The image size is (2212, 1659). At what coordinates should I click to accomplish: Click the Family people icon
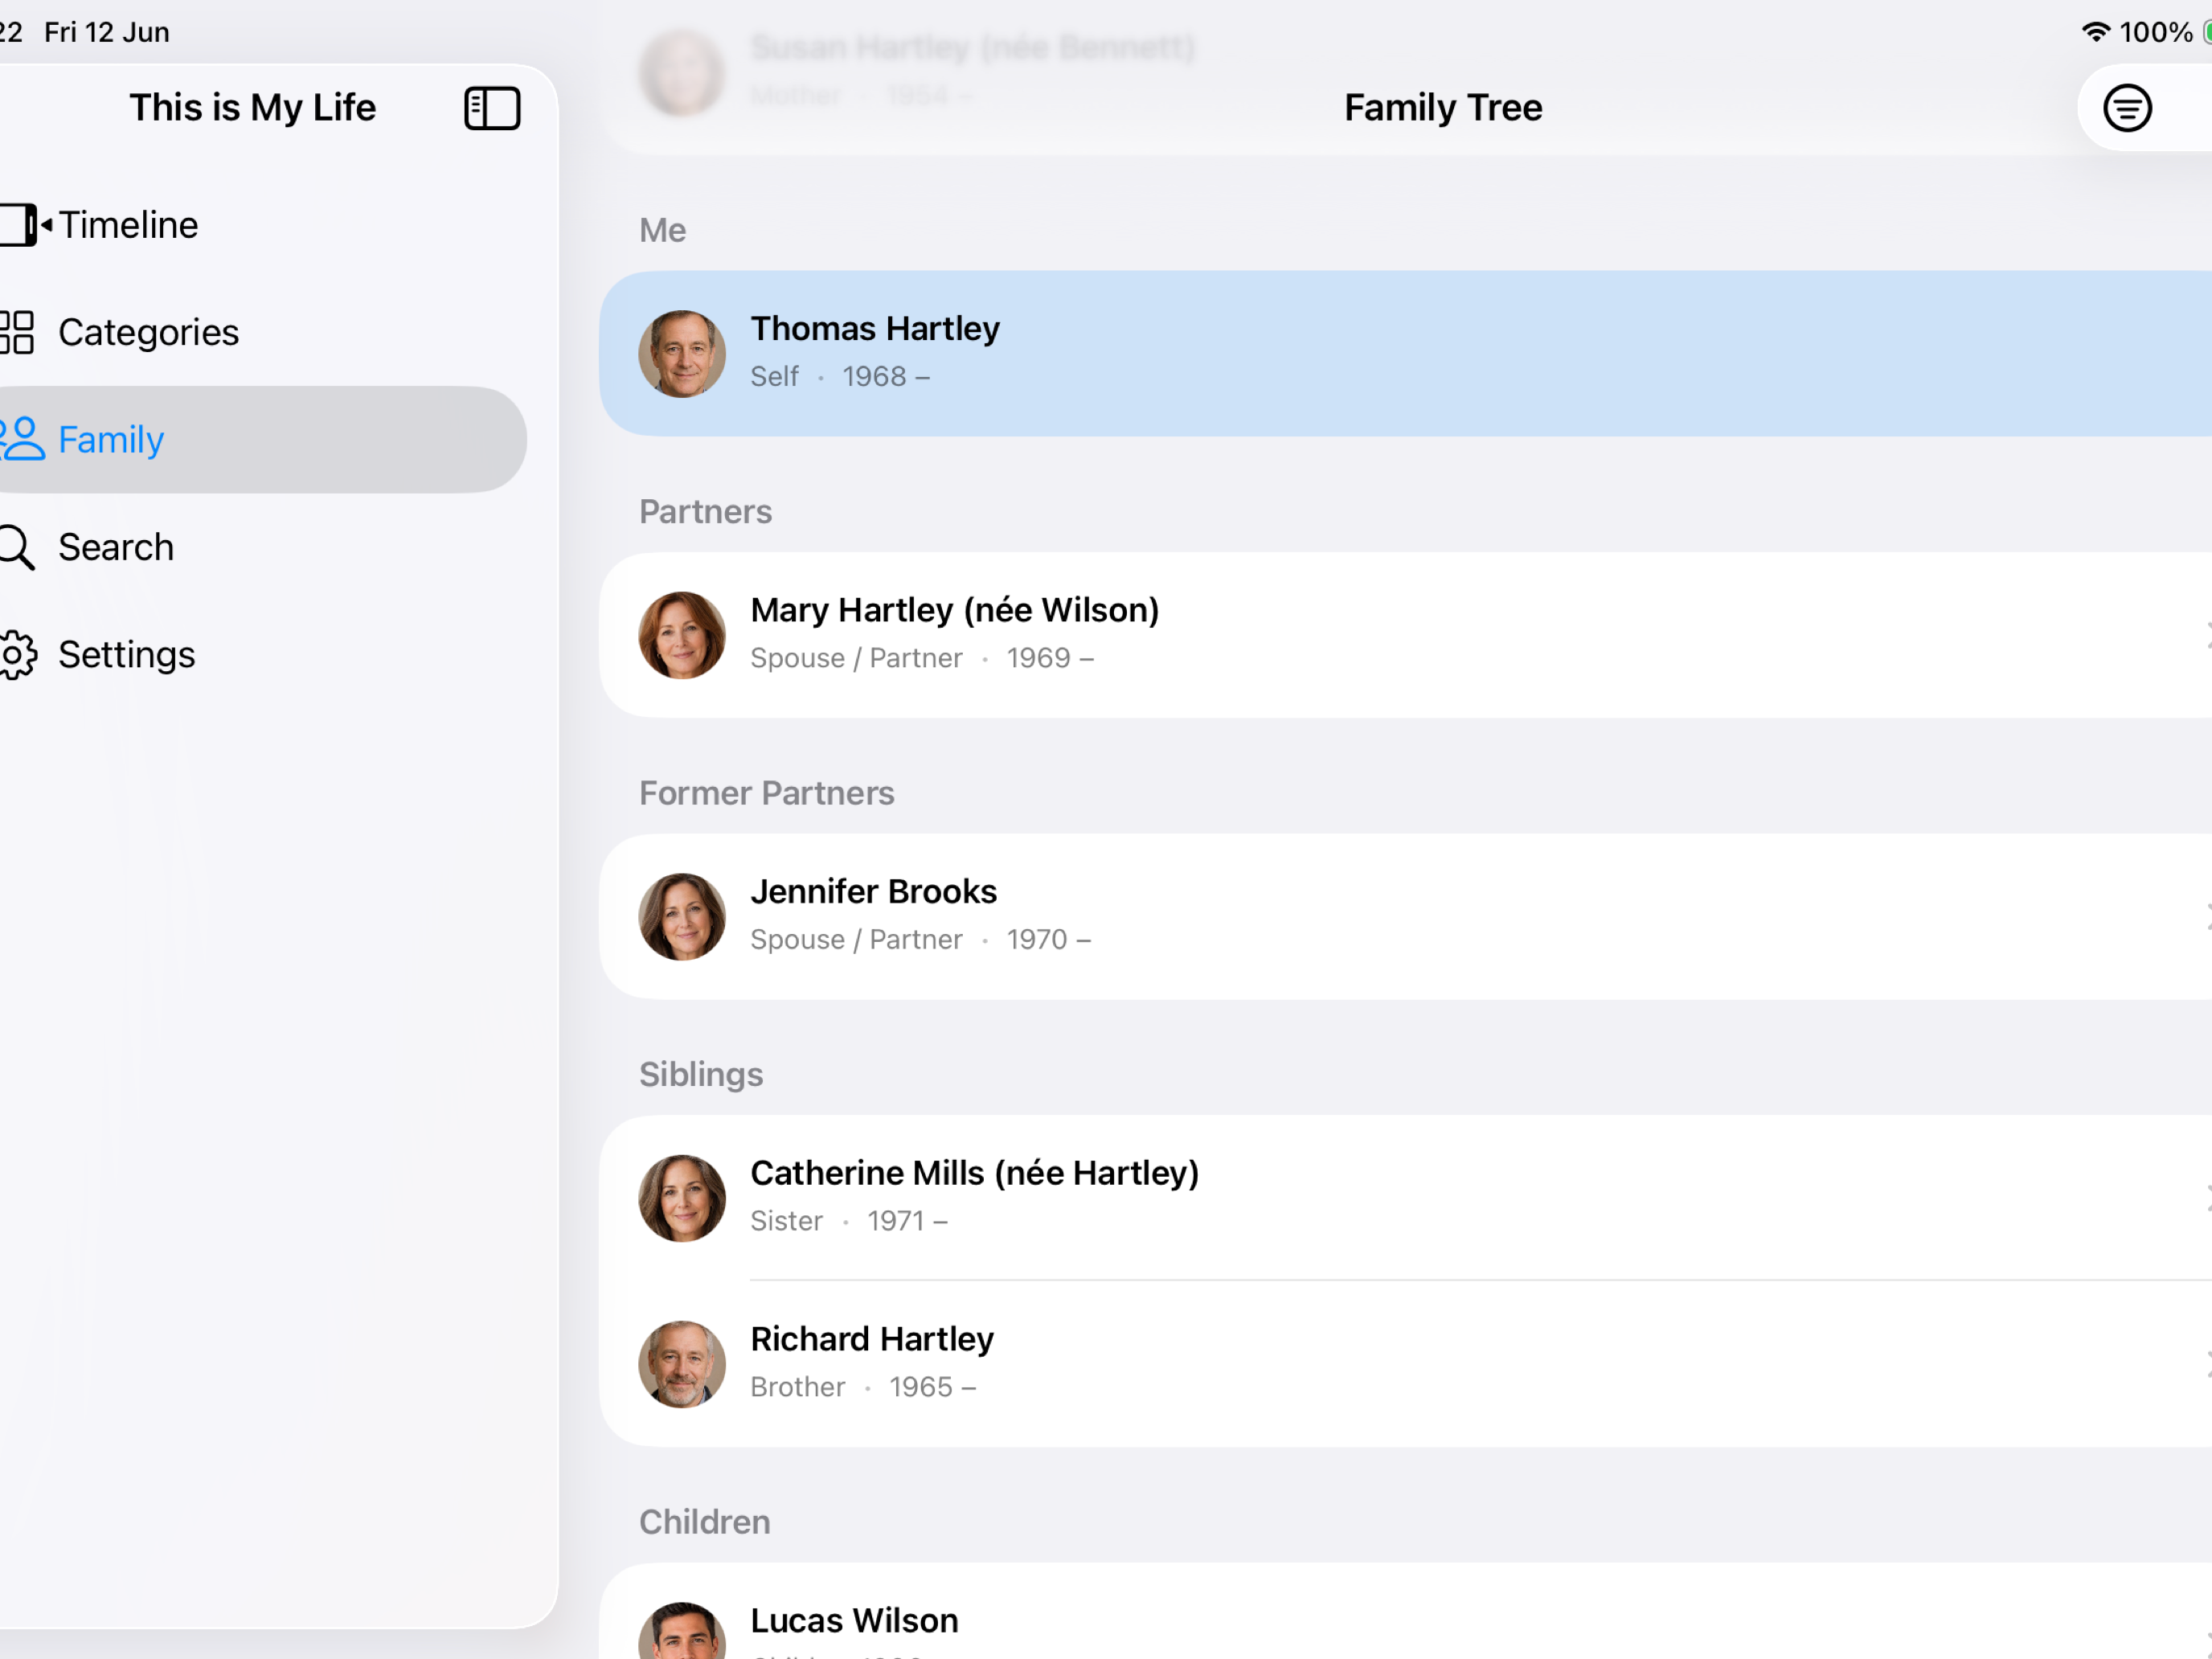click(22, 439)
